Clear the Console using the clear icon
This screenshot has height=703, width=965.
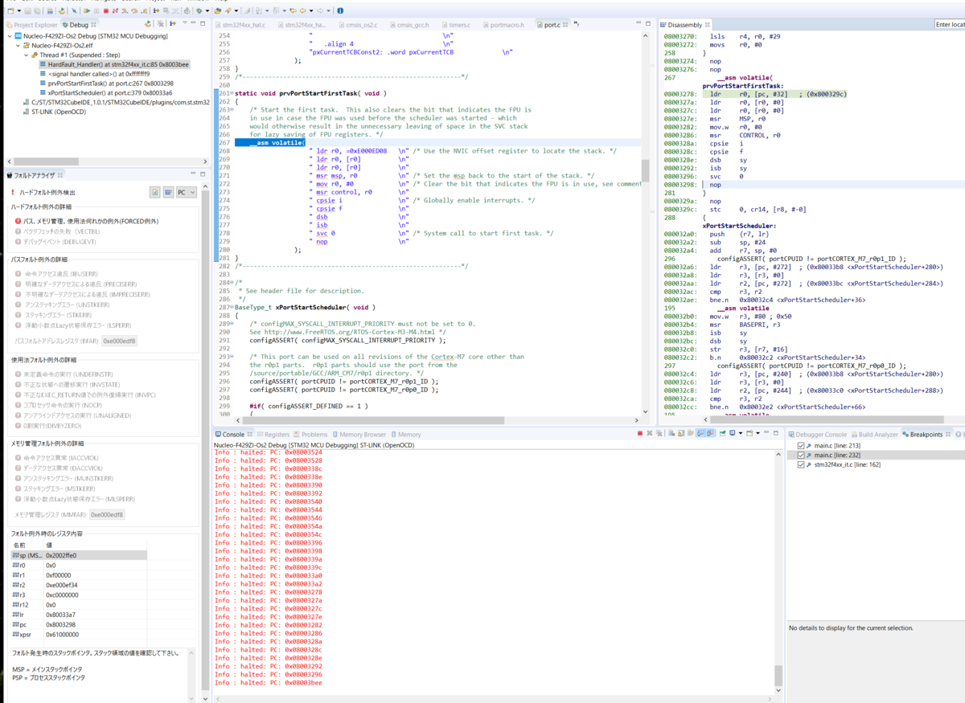[671, 432]
